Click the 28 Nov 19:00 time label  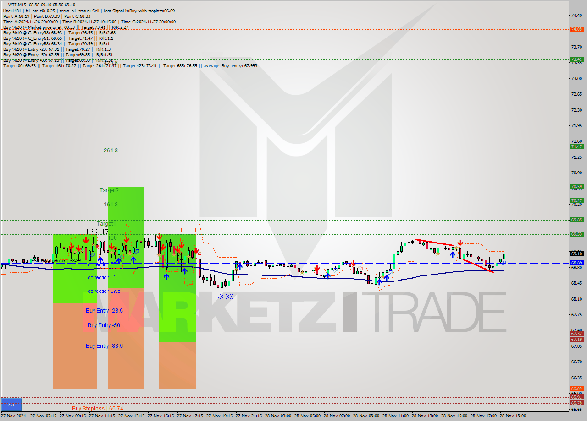click(514, 416)
